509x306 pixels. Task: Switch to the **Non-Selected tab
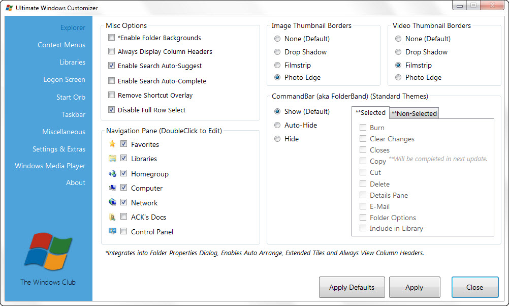click(413, 113)
